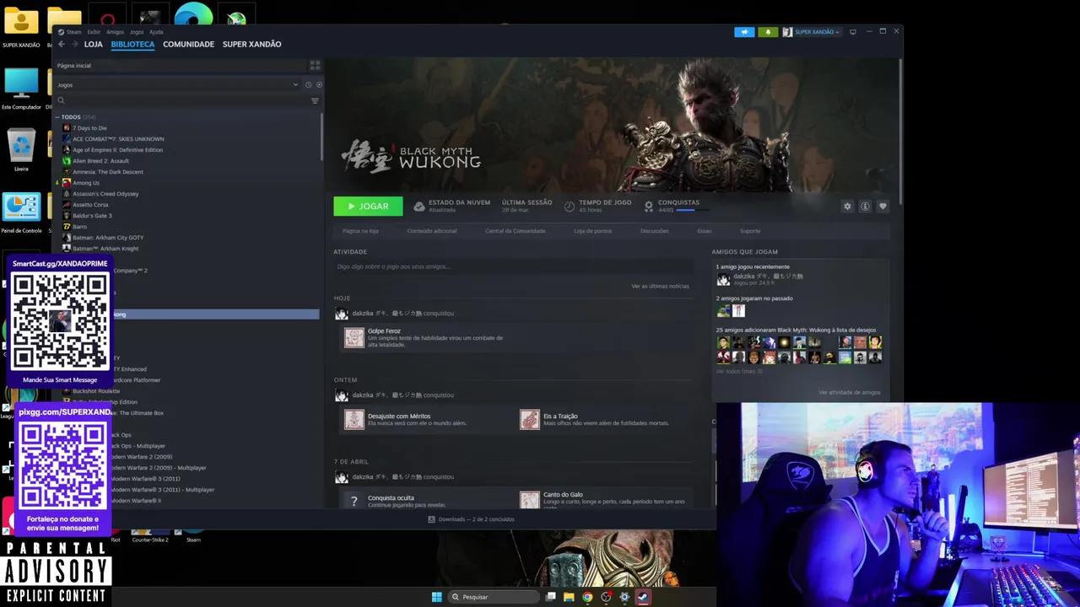Open Página na loja link
The image size is (1080, 607).
click(360, 231)
